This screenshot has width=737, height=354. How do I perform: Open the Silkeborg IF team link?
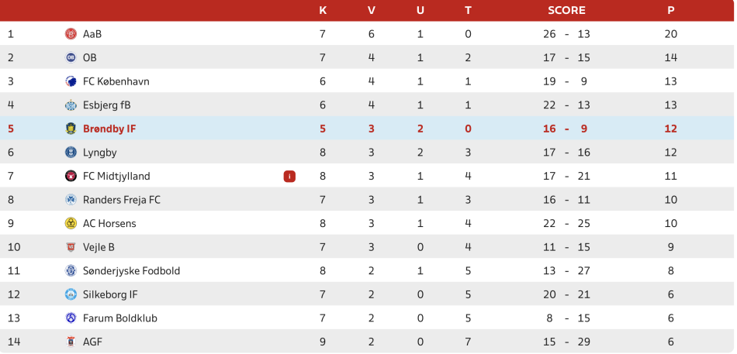tap(110, 294)
